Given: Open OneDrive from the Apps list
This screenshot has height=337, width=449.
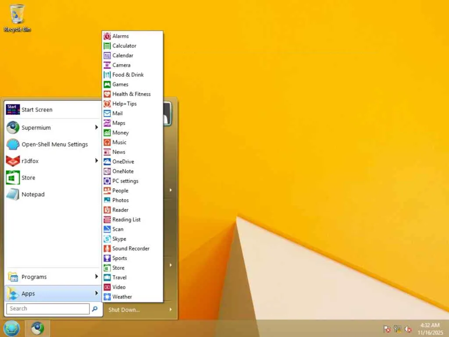Looking at the screenshot, I should [x=132, y=161].
